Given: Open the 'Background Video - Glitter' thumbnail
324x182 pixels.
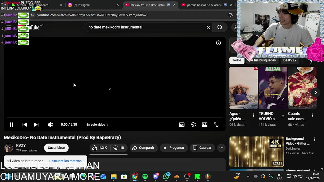Looking at the screenshot, I should 256,152.
